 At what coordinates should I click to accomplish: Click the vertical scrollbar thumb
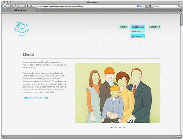point(181,20)
